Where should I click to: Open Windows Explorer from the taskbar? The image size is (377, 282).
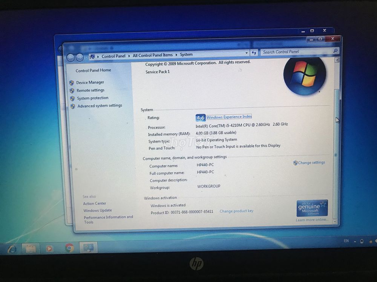point(31,249)
